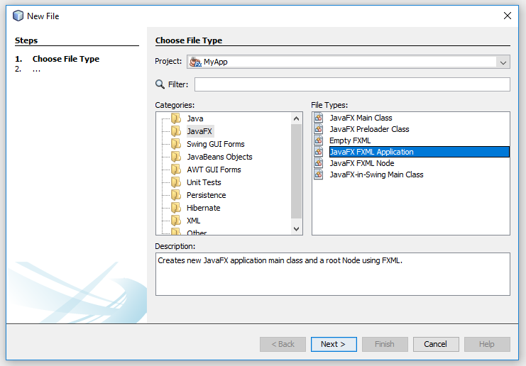The image size is (526, 366).
Task: Click the Finish button
Action: (385, 344)
